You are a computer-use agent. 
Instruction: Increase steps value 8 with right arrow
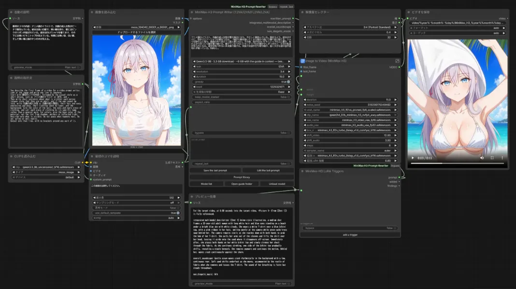(395, 145)
